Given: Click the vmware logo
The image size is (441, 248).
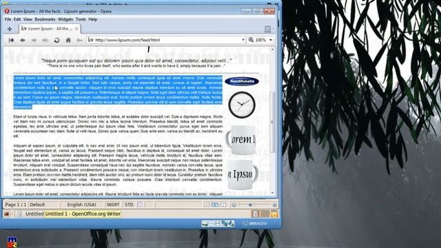Looking at the screenshot, I should tap(254, 223).
